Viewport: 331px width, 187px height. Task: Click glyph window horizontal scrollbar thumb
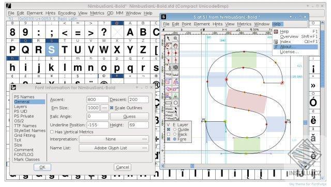(x=192, y=166)
